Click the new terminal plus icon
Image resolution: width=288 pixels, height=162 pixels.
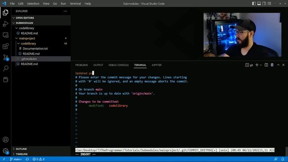tap(257, 65)
